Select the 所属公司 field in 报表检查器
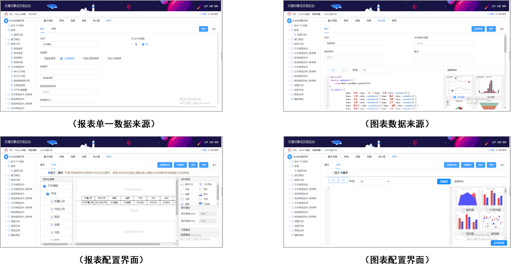The height and width of the screenshot is (268, 511). tap(59, 202)
